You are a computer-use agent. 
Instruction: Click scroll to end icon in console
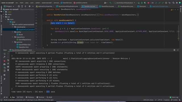tap(8, 63)
